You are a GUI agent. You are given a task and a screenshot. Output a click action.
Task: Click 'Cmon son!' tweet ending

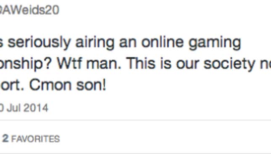pyautogui.click(x=67, y=85)
